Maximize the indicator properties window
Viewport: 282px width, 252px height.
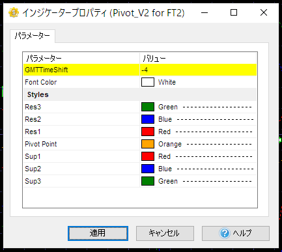[x=234, y=12]
